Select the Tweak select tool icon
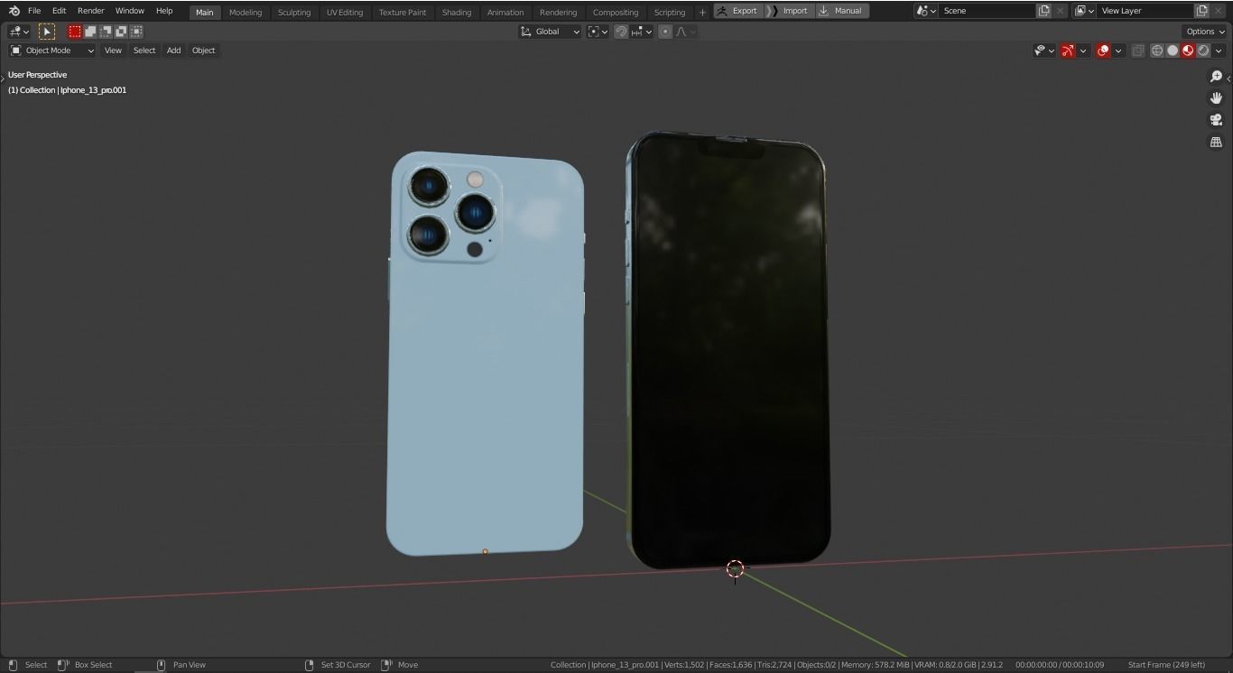The height and width of the screenshot is (673, 1233). (x=47, y=32)
